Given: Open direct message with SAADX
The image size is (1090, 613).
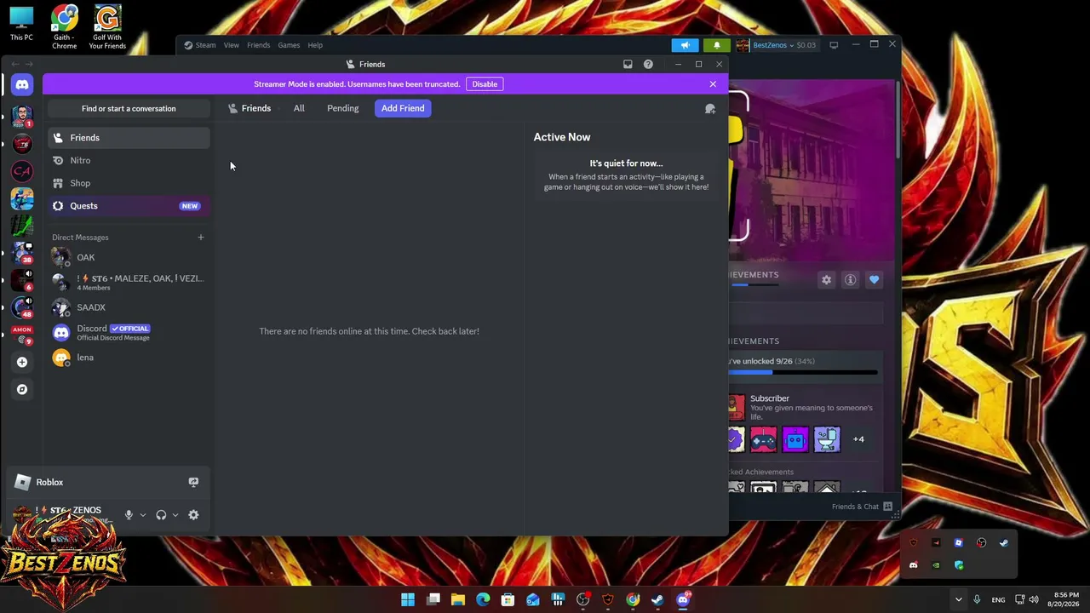Looking at the screenshot, I should click(x=129, y=307).
